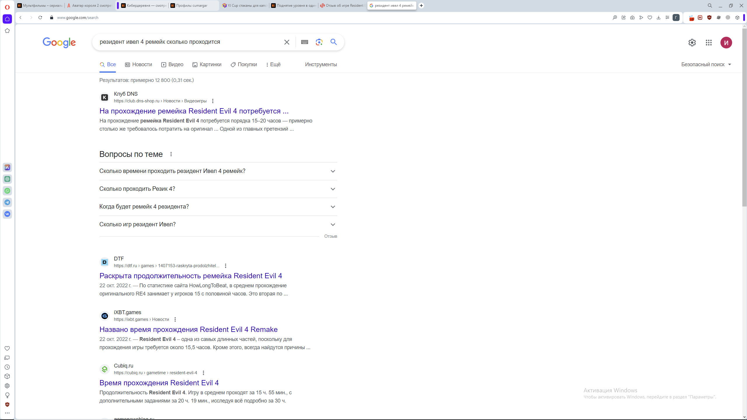This screenshot has height=420, width=747.
Task: Open sidebar extensions cube icon
Action: tap(7, 376)
